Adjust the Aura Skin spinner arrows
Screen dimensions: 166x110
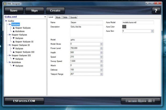152,31
